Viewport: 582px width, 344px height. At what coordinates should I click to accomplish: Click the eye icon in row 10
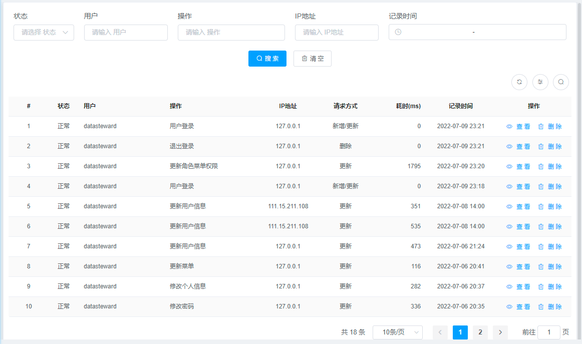pyautogui.click(x=509, y=307)
